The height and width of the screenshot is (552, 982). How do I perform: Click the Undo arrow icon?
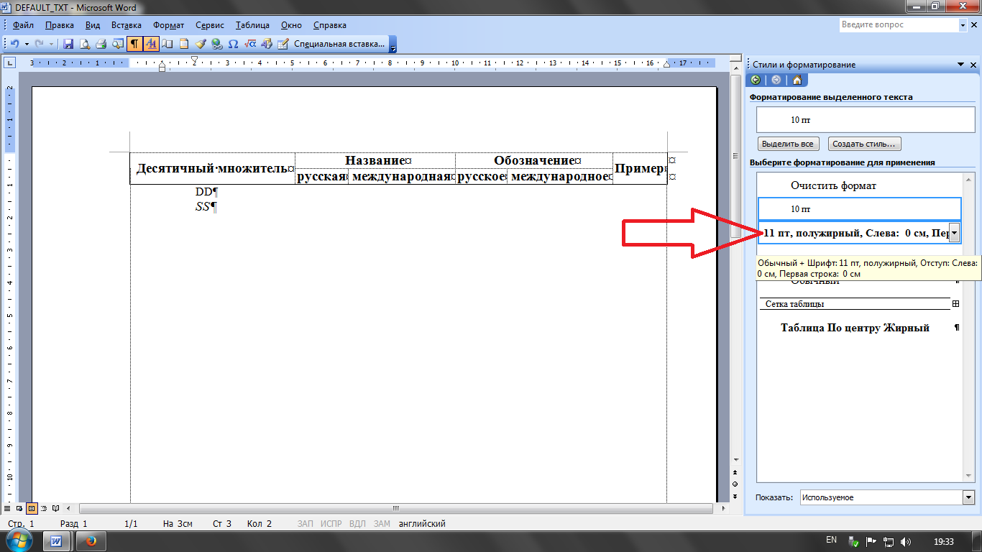click(x=14, y=44)
